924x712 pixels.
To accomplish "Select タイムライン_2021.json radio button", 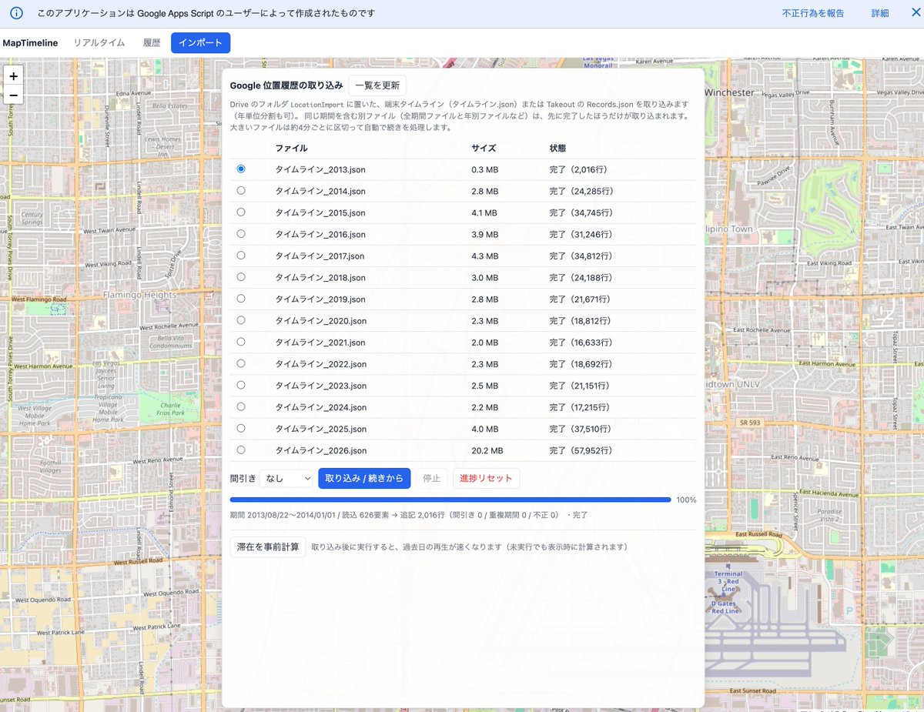I will tap(241, 341).
